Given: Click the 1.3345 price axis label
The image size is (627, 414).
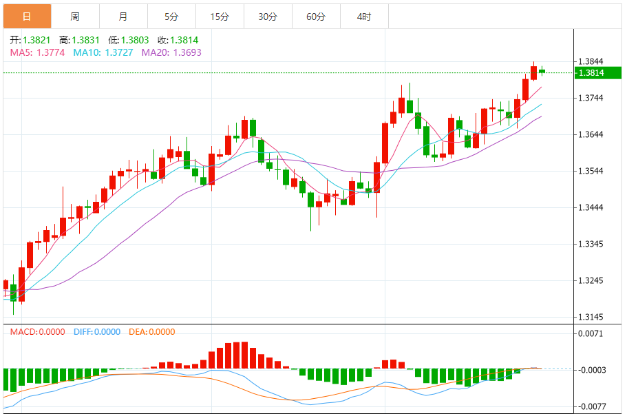Looking at the screenshot, I should tap(591, 244).
